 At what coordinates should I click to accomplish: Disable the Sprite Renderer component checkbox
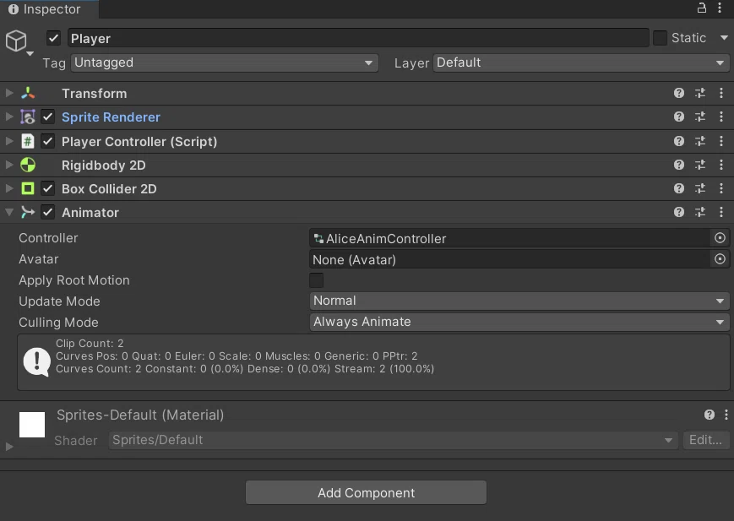click(48, 117)
